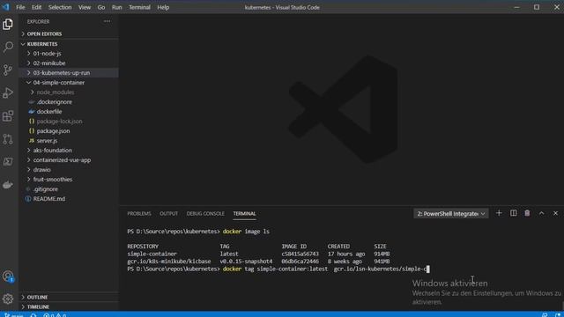Viewport: 564px width, 317px height.
Task: Open the Edit menu
Action: (36, 7)
